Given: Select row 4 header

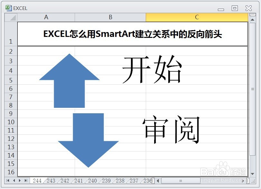Looking at the screenshot, I should (x=11, y=70).
